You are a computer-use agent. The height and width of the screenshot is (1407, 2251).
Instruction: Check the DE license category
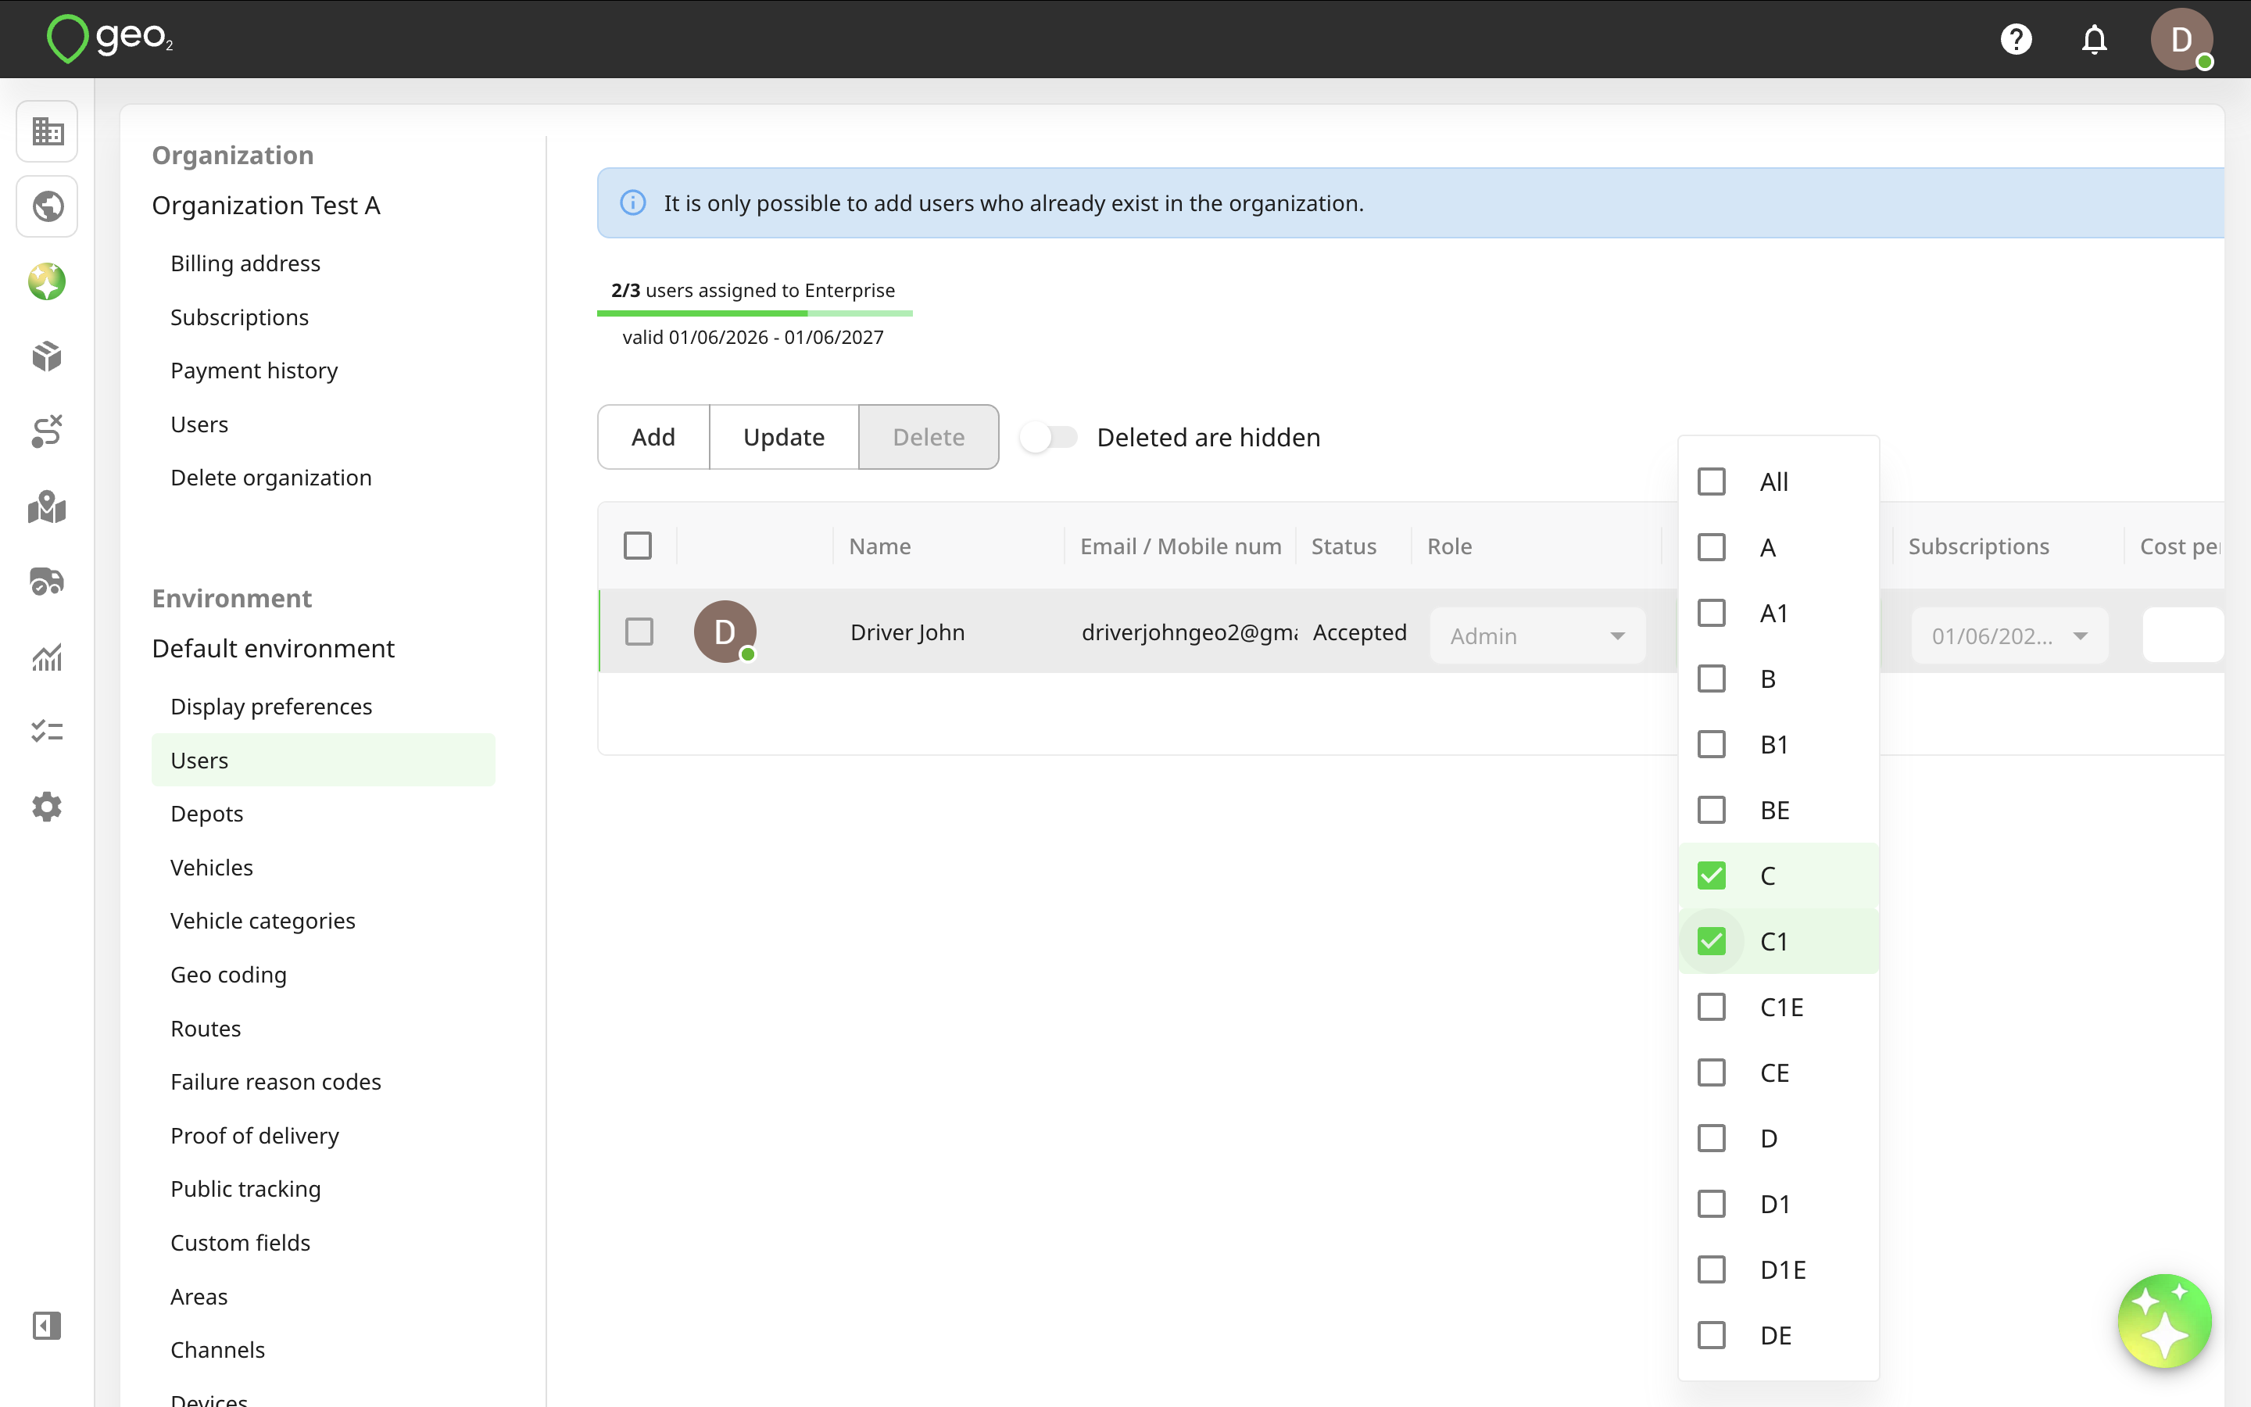(1711, 1335)
